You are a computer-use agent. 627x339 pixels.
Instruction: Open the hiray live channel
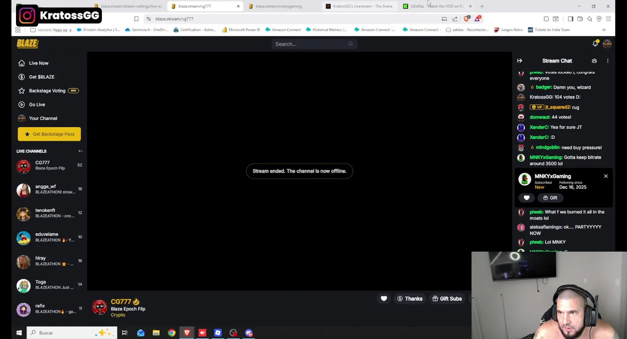point(49,261)
